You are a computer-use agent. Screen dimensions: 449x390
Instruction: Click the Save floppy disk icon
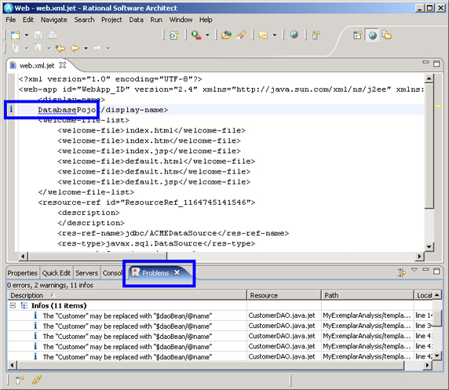38,35
